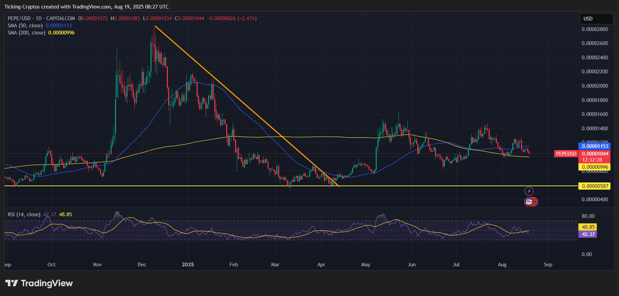The image size is (619, 296).
Task: Toggle the RSI (14, close) indicator legend
Action: click(x=24, y=214)
